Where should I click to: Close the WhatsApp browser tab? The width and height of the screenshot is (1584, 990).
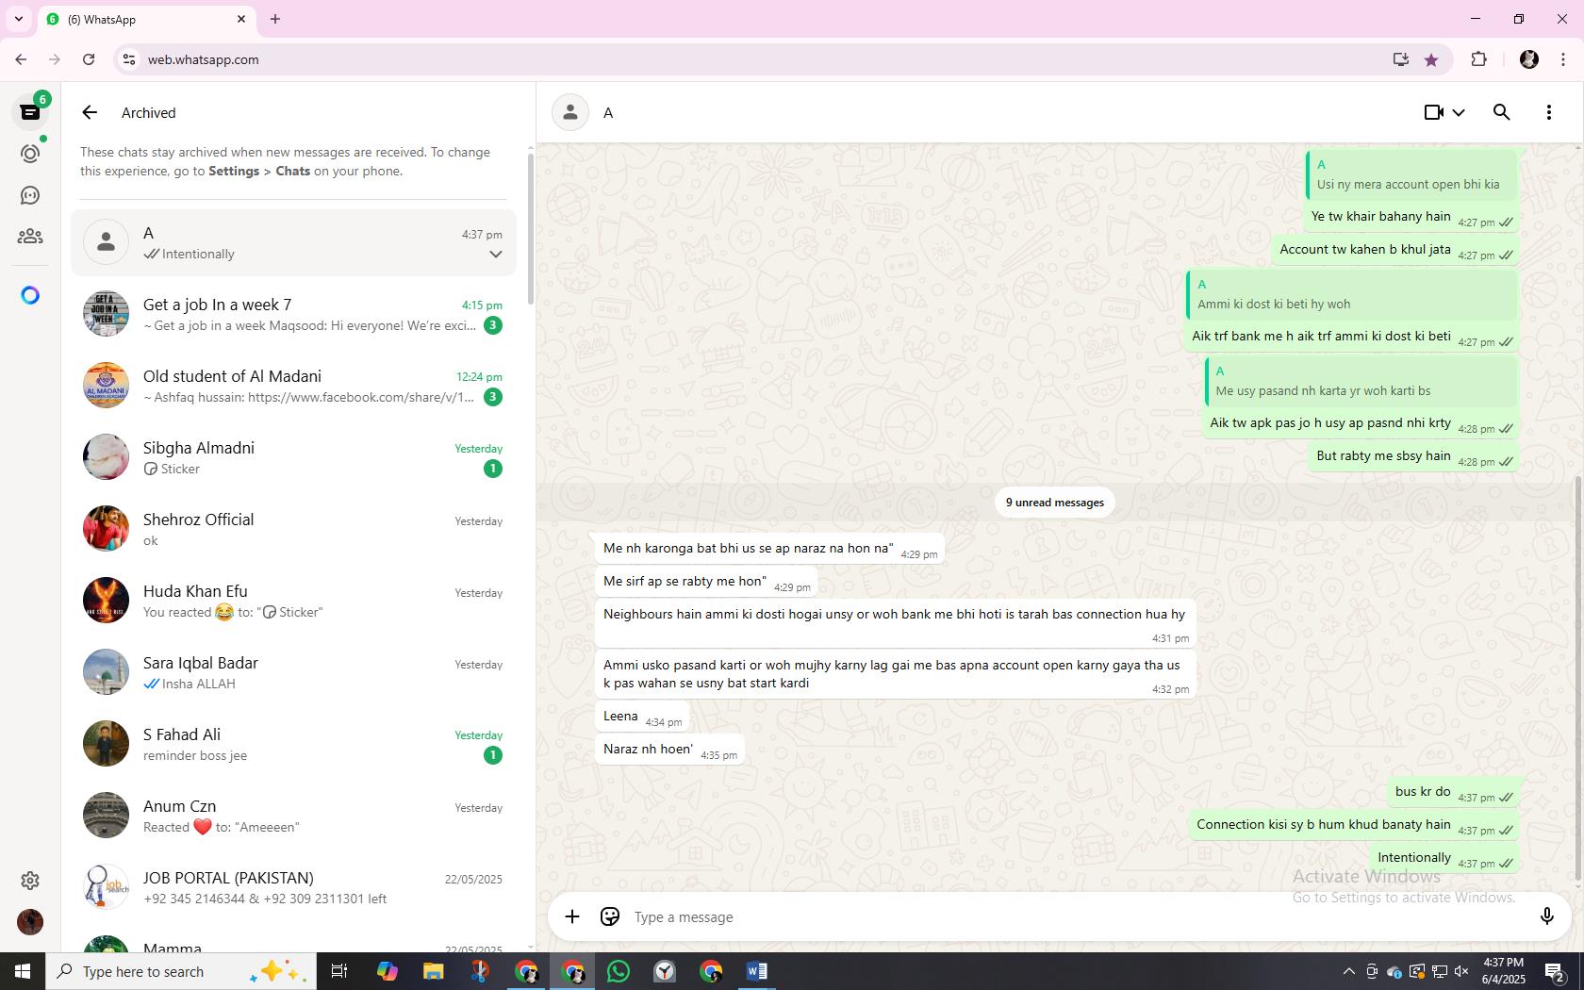click(x=241, y=19)
